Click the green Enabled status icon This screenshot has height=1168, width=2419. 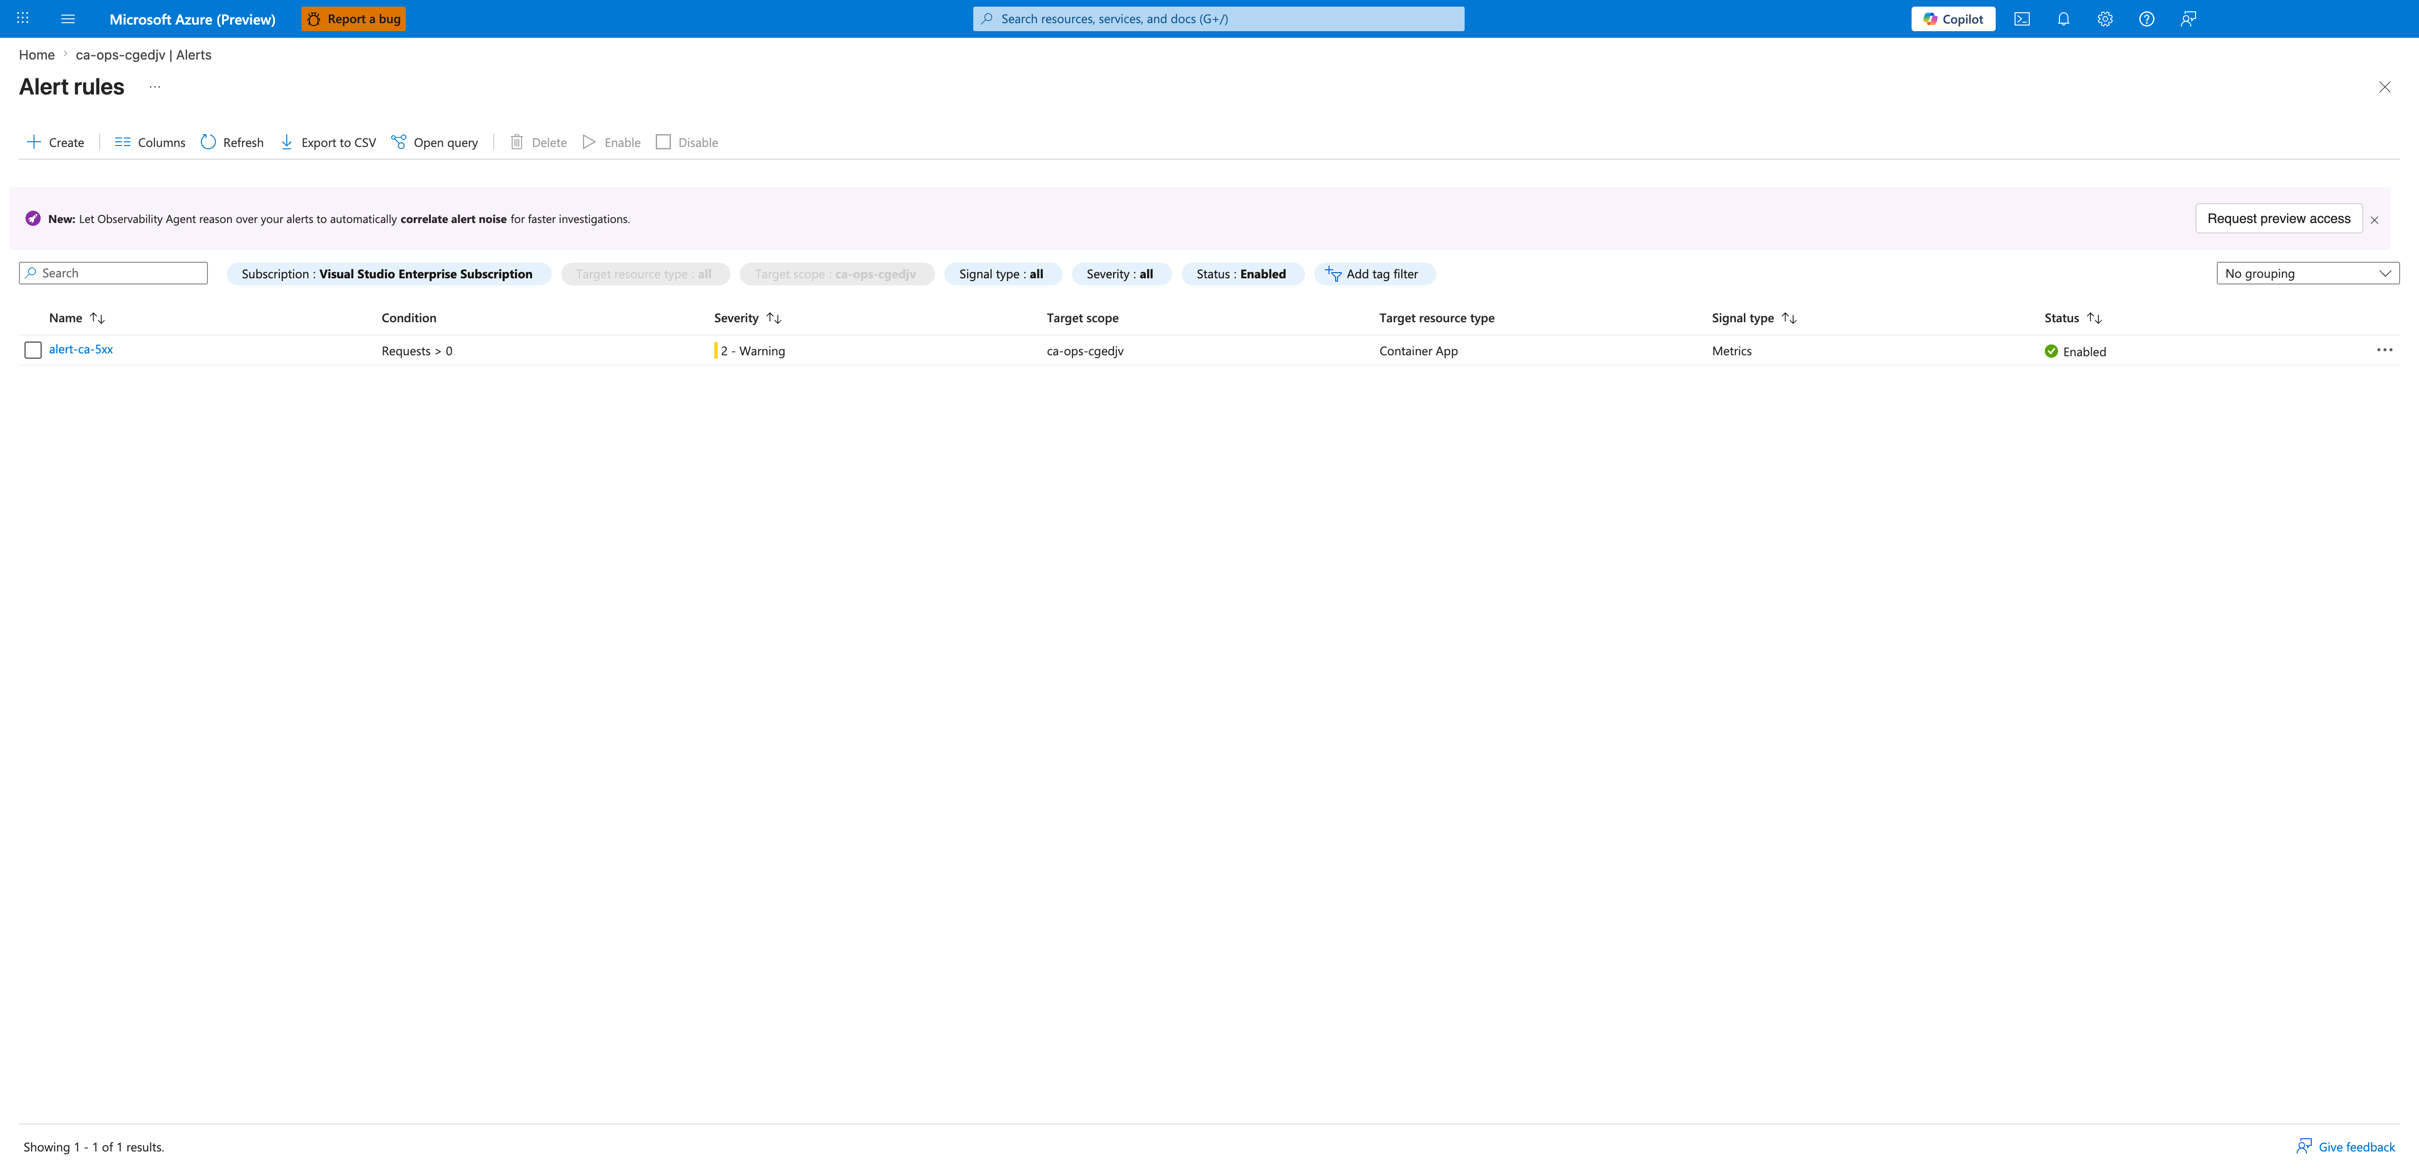click(2051, 351)
